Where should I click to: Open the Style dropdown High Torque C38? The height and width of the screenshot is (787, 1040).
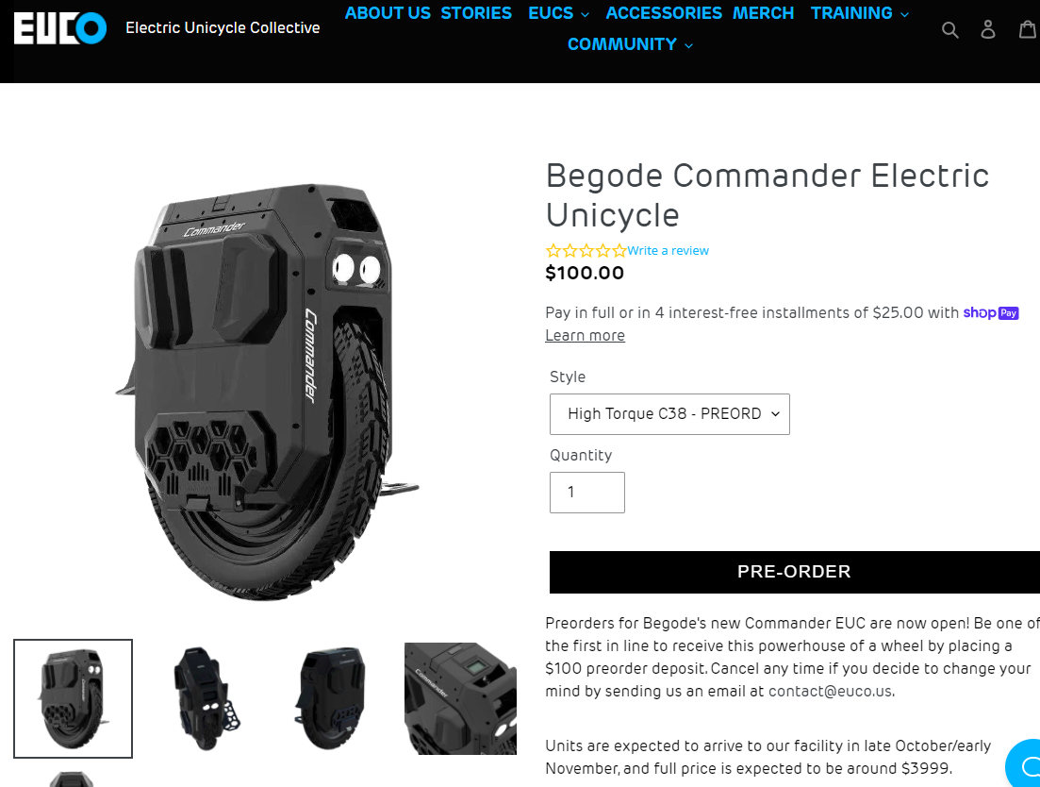point(669,414)
